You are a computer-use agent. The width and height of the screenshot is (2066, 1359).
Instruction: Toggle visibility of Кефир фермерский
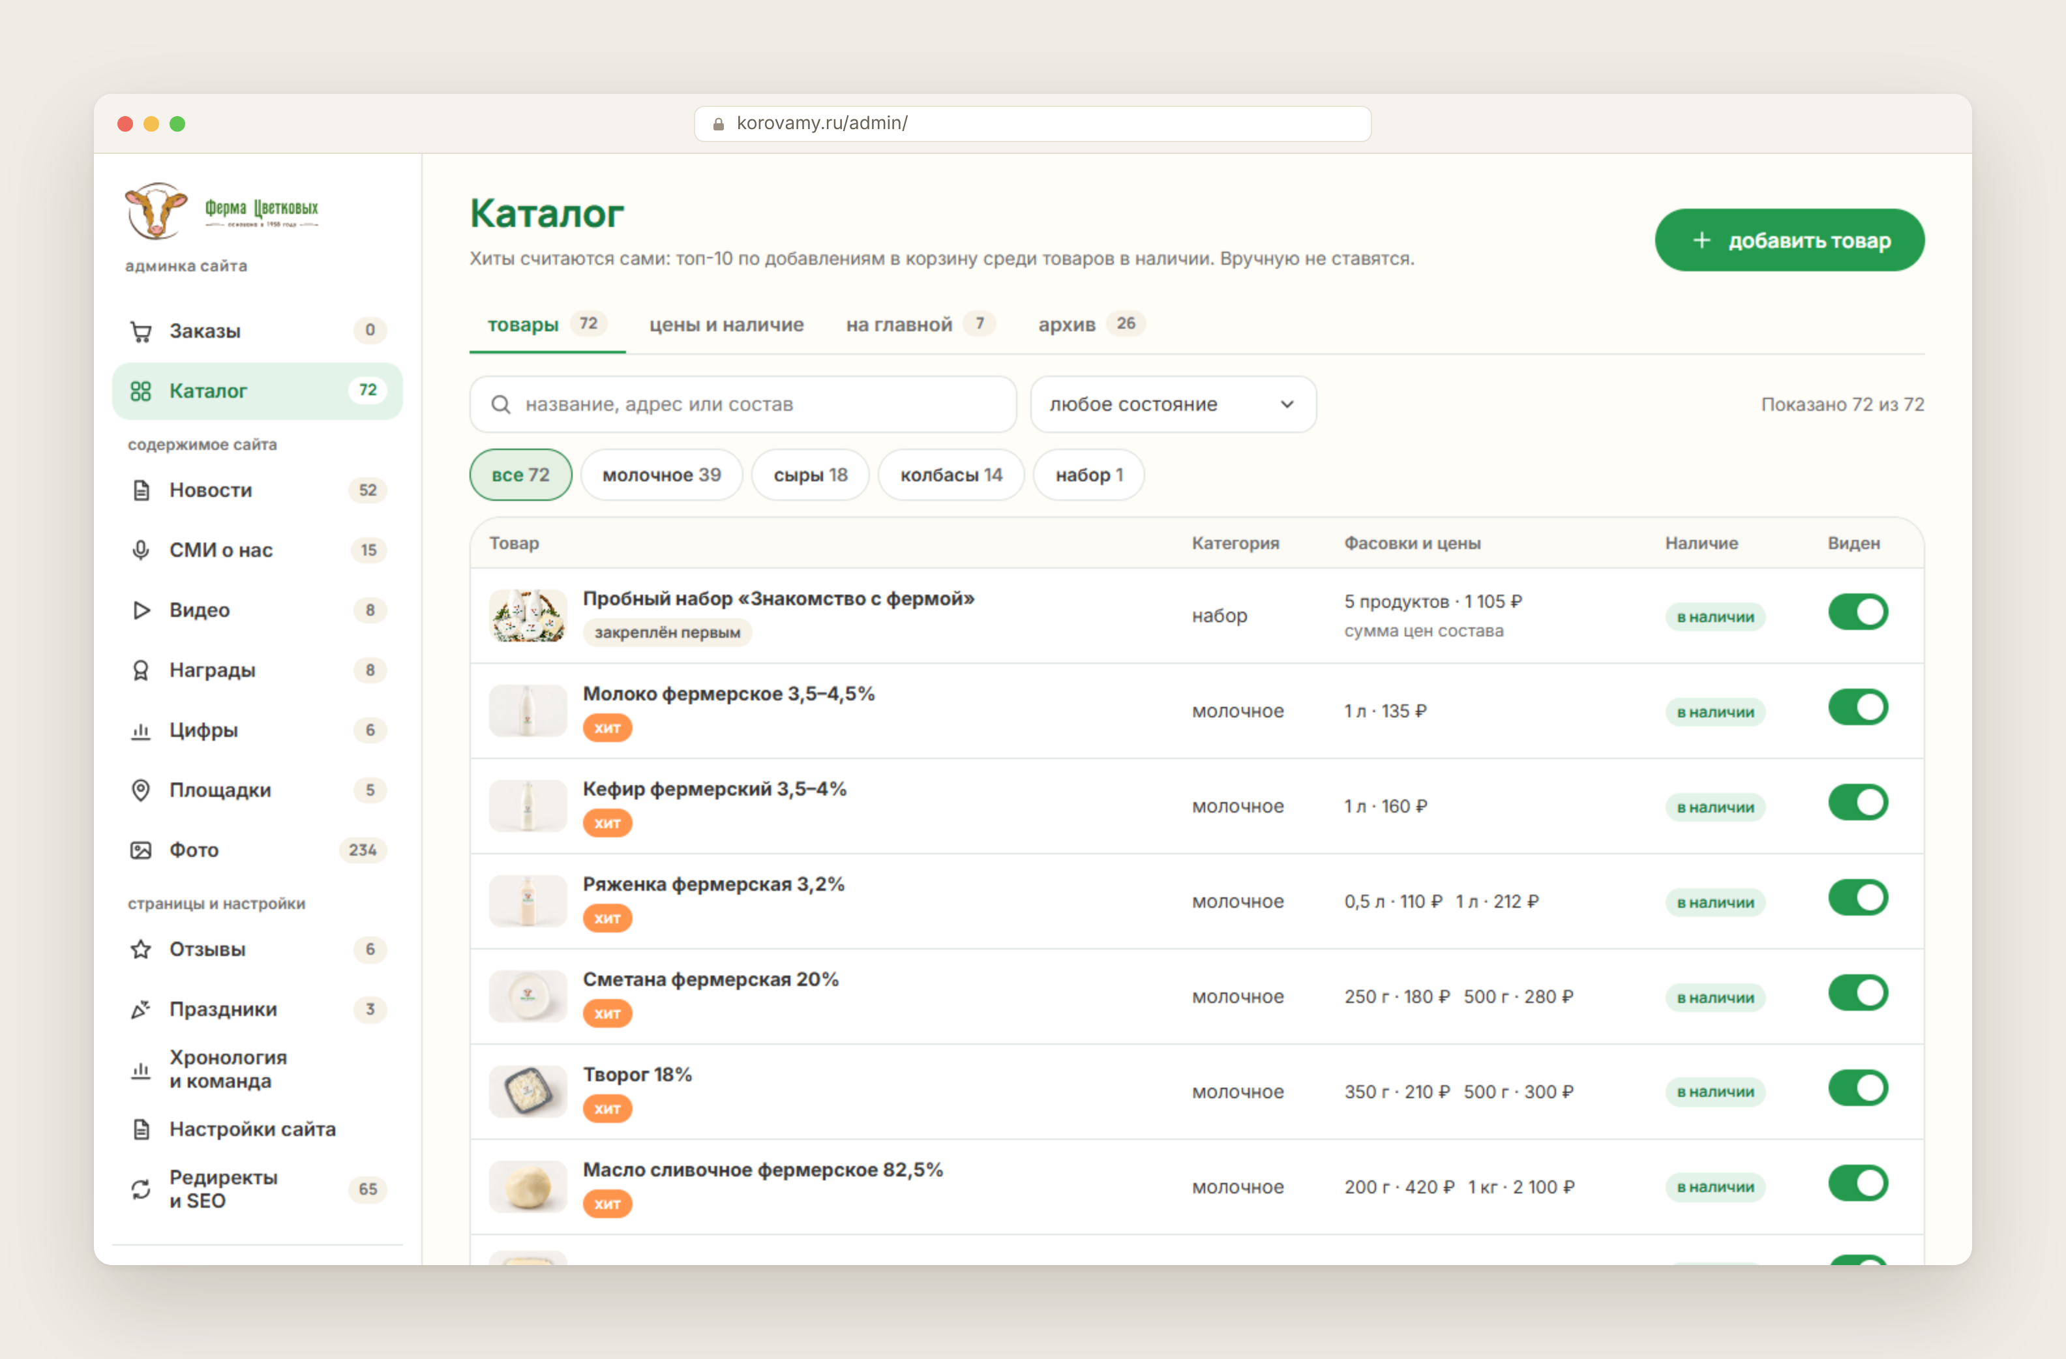1858,803
